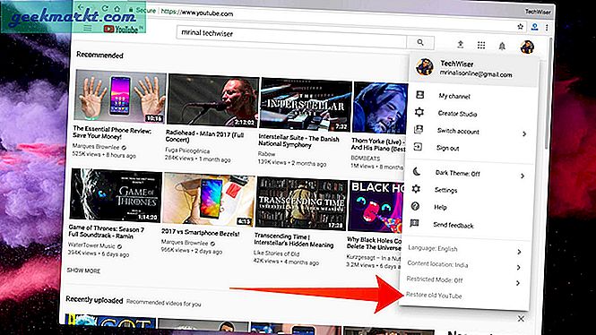Image resolution: width=596 pixels, height=335 pixels.
Task: Click WaterTower Music channel name
Action: 91,245
